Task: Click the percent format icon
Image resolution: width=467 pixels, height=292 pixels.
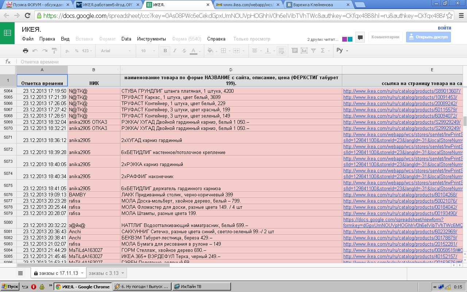Action: tap(77, 51)
